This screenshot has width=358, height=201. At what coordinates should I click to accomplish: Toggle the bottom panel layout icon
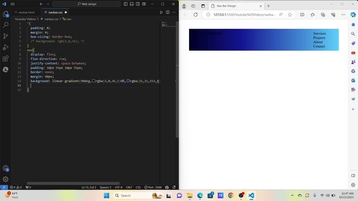pyautogui.click(x=132, y=4)
